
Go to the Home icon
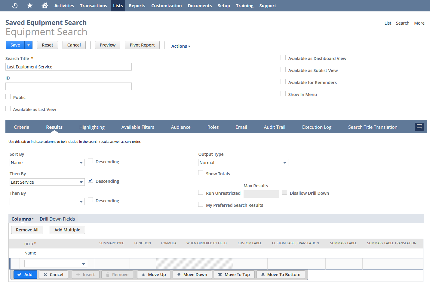point(45,5)
